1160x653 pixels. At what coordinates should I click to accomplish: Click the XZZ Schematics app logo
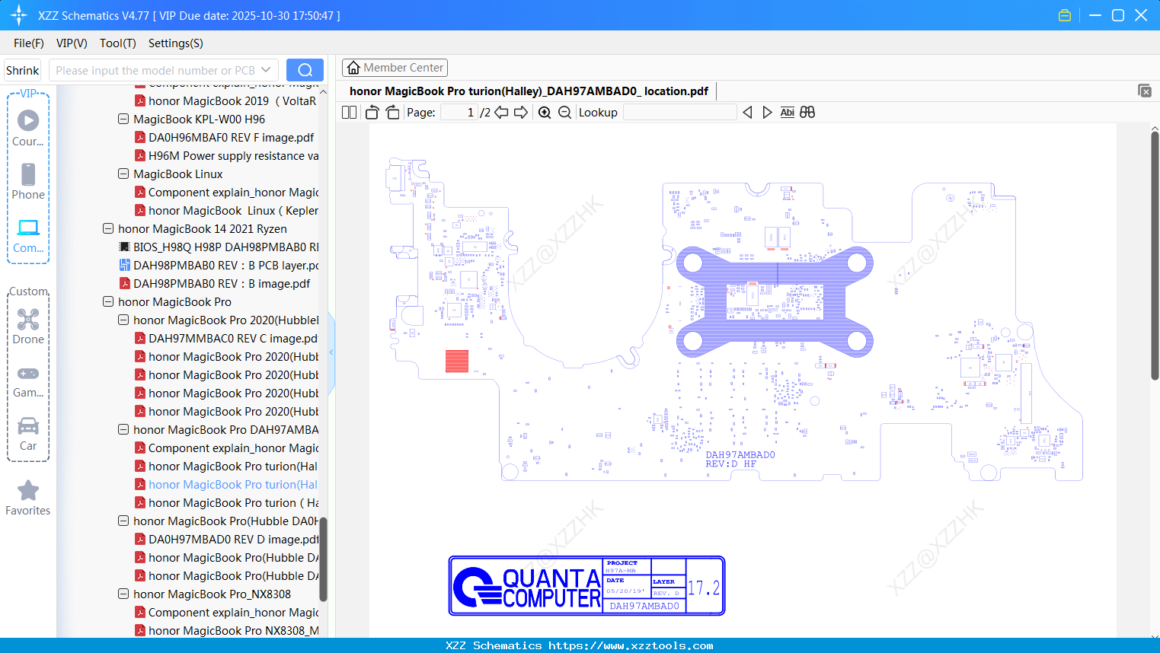[19, 15]
